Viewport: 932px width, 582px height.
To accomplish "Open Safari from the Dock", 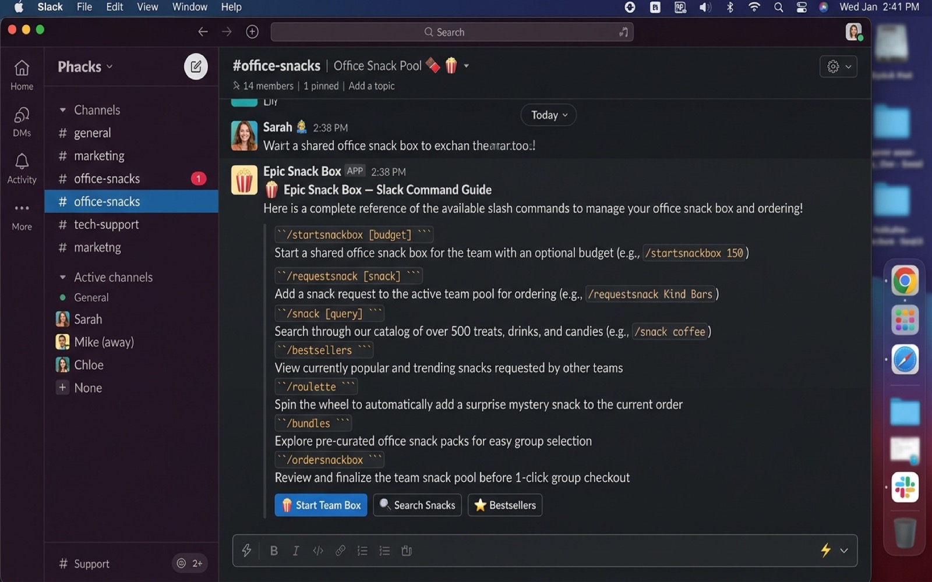I will 905,360.
